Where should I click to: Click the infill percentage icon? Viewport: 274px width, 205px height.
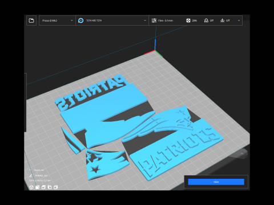188,20
